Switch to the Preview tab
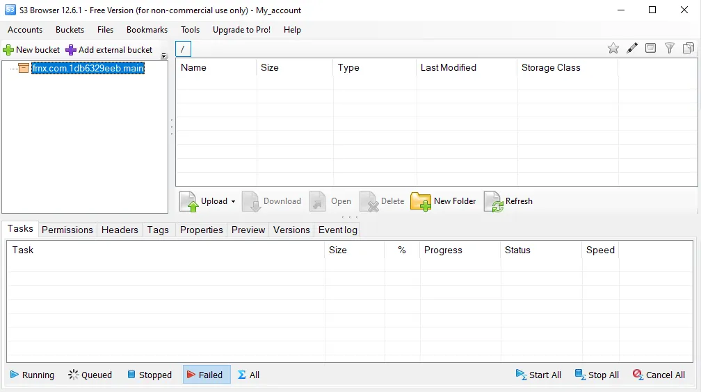Screen dimensions: 701x392 coord(248,230)
